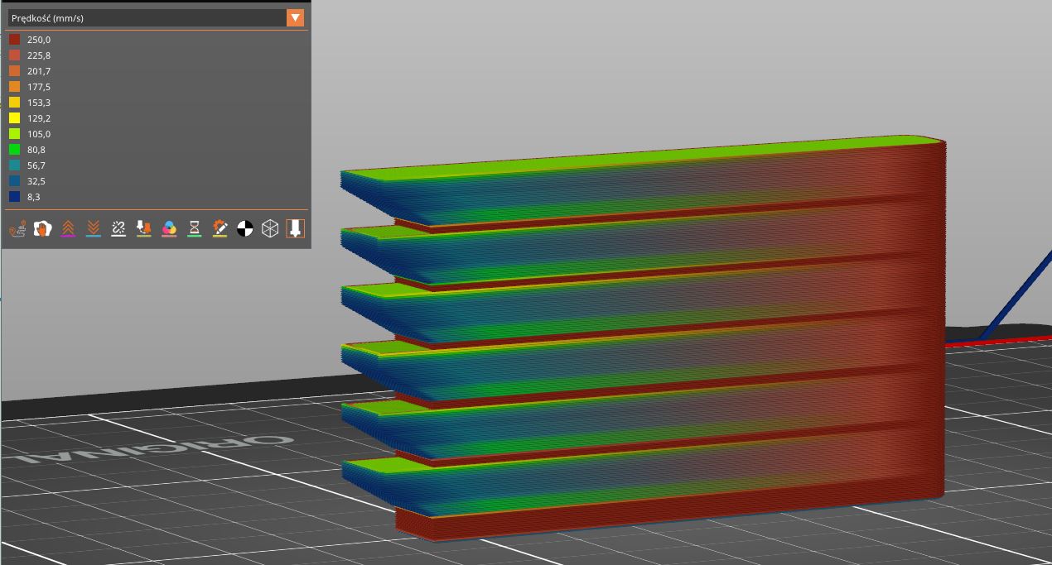This screenshot has height=565, width=1052.
Task: Toggle color changes circles icon
Action: tap(169, 229)
